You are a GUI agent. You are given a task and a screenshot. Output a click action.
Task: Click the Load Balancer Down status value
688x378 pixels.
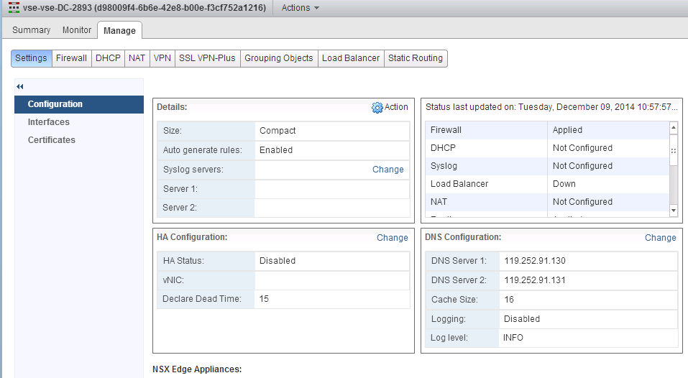pyautogui.click(x=564, y=184)
